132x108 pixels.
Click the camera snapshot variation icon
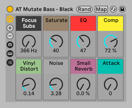point(10,45)
